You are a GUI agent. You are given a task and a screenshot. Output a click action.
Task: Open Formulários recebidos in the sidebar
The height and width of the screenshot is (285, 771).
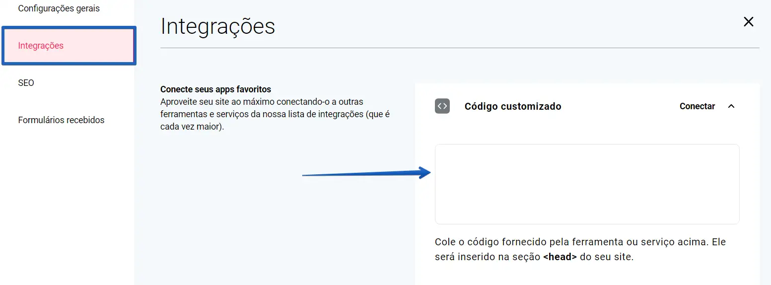pos(61,120)
